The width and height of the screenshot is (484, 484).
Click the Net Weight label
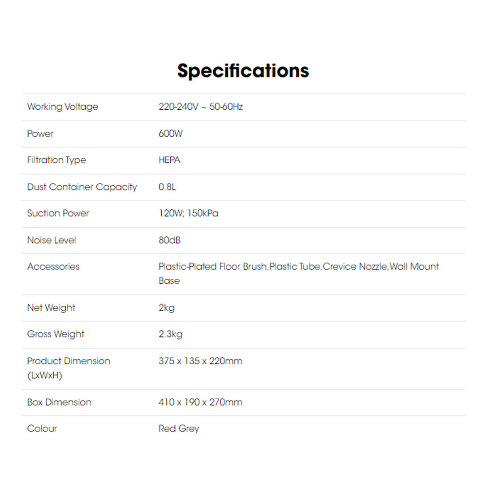click(51, 308)
